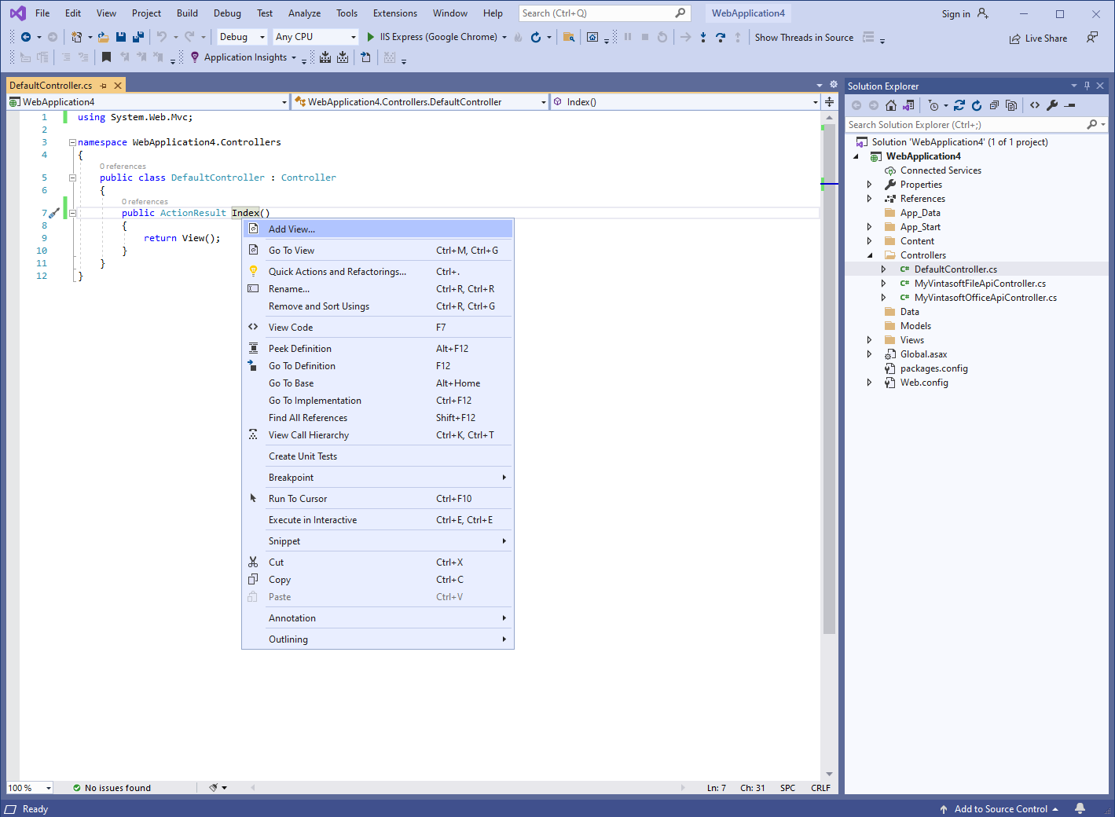
Task: Click the Step Over debug icon
Action: (720, 37)
